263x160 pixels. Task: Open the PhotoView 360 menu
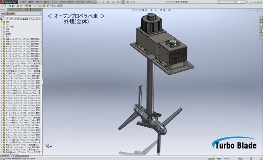[67, 2]
